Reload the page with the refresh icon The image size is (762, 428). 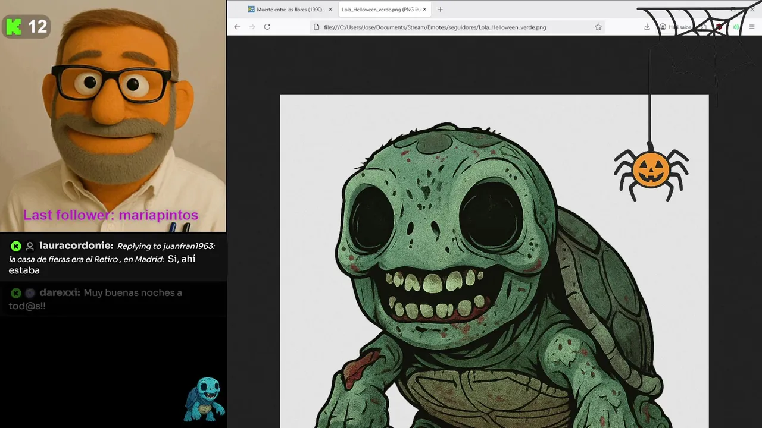(267, 27)
